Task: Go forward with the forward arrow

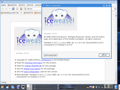Action: (x=6, y=9)
